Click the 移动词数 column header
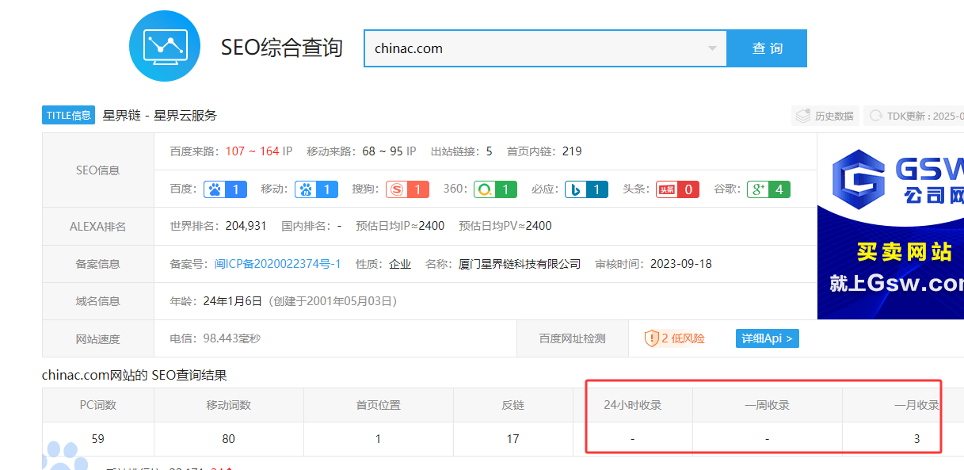 [x=228, y=405]
